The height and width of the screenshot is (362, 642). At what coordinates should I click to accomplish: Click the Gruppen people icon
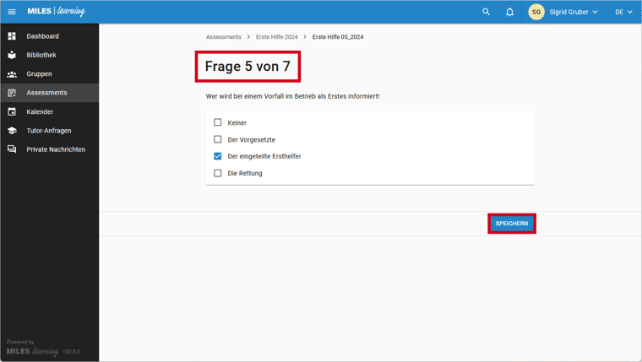coord(12,74)
